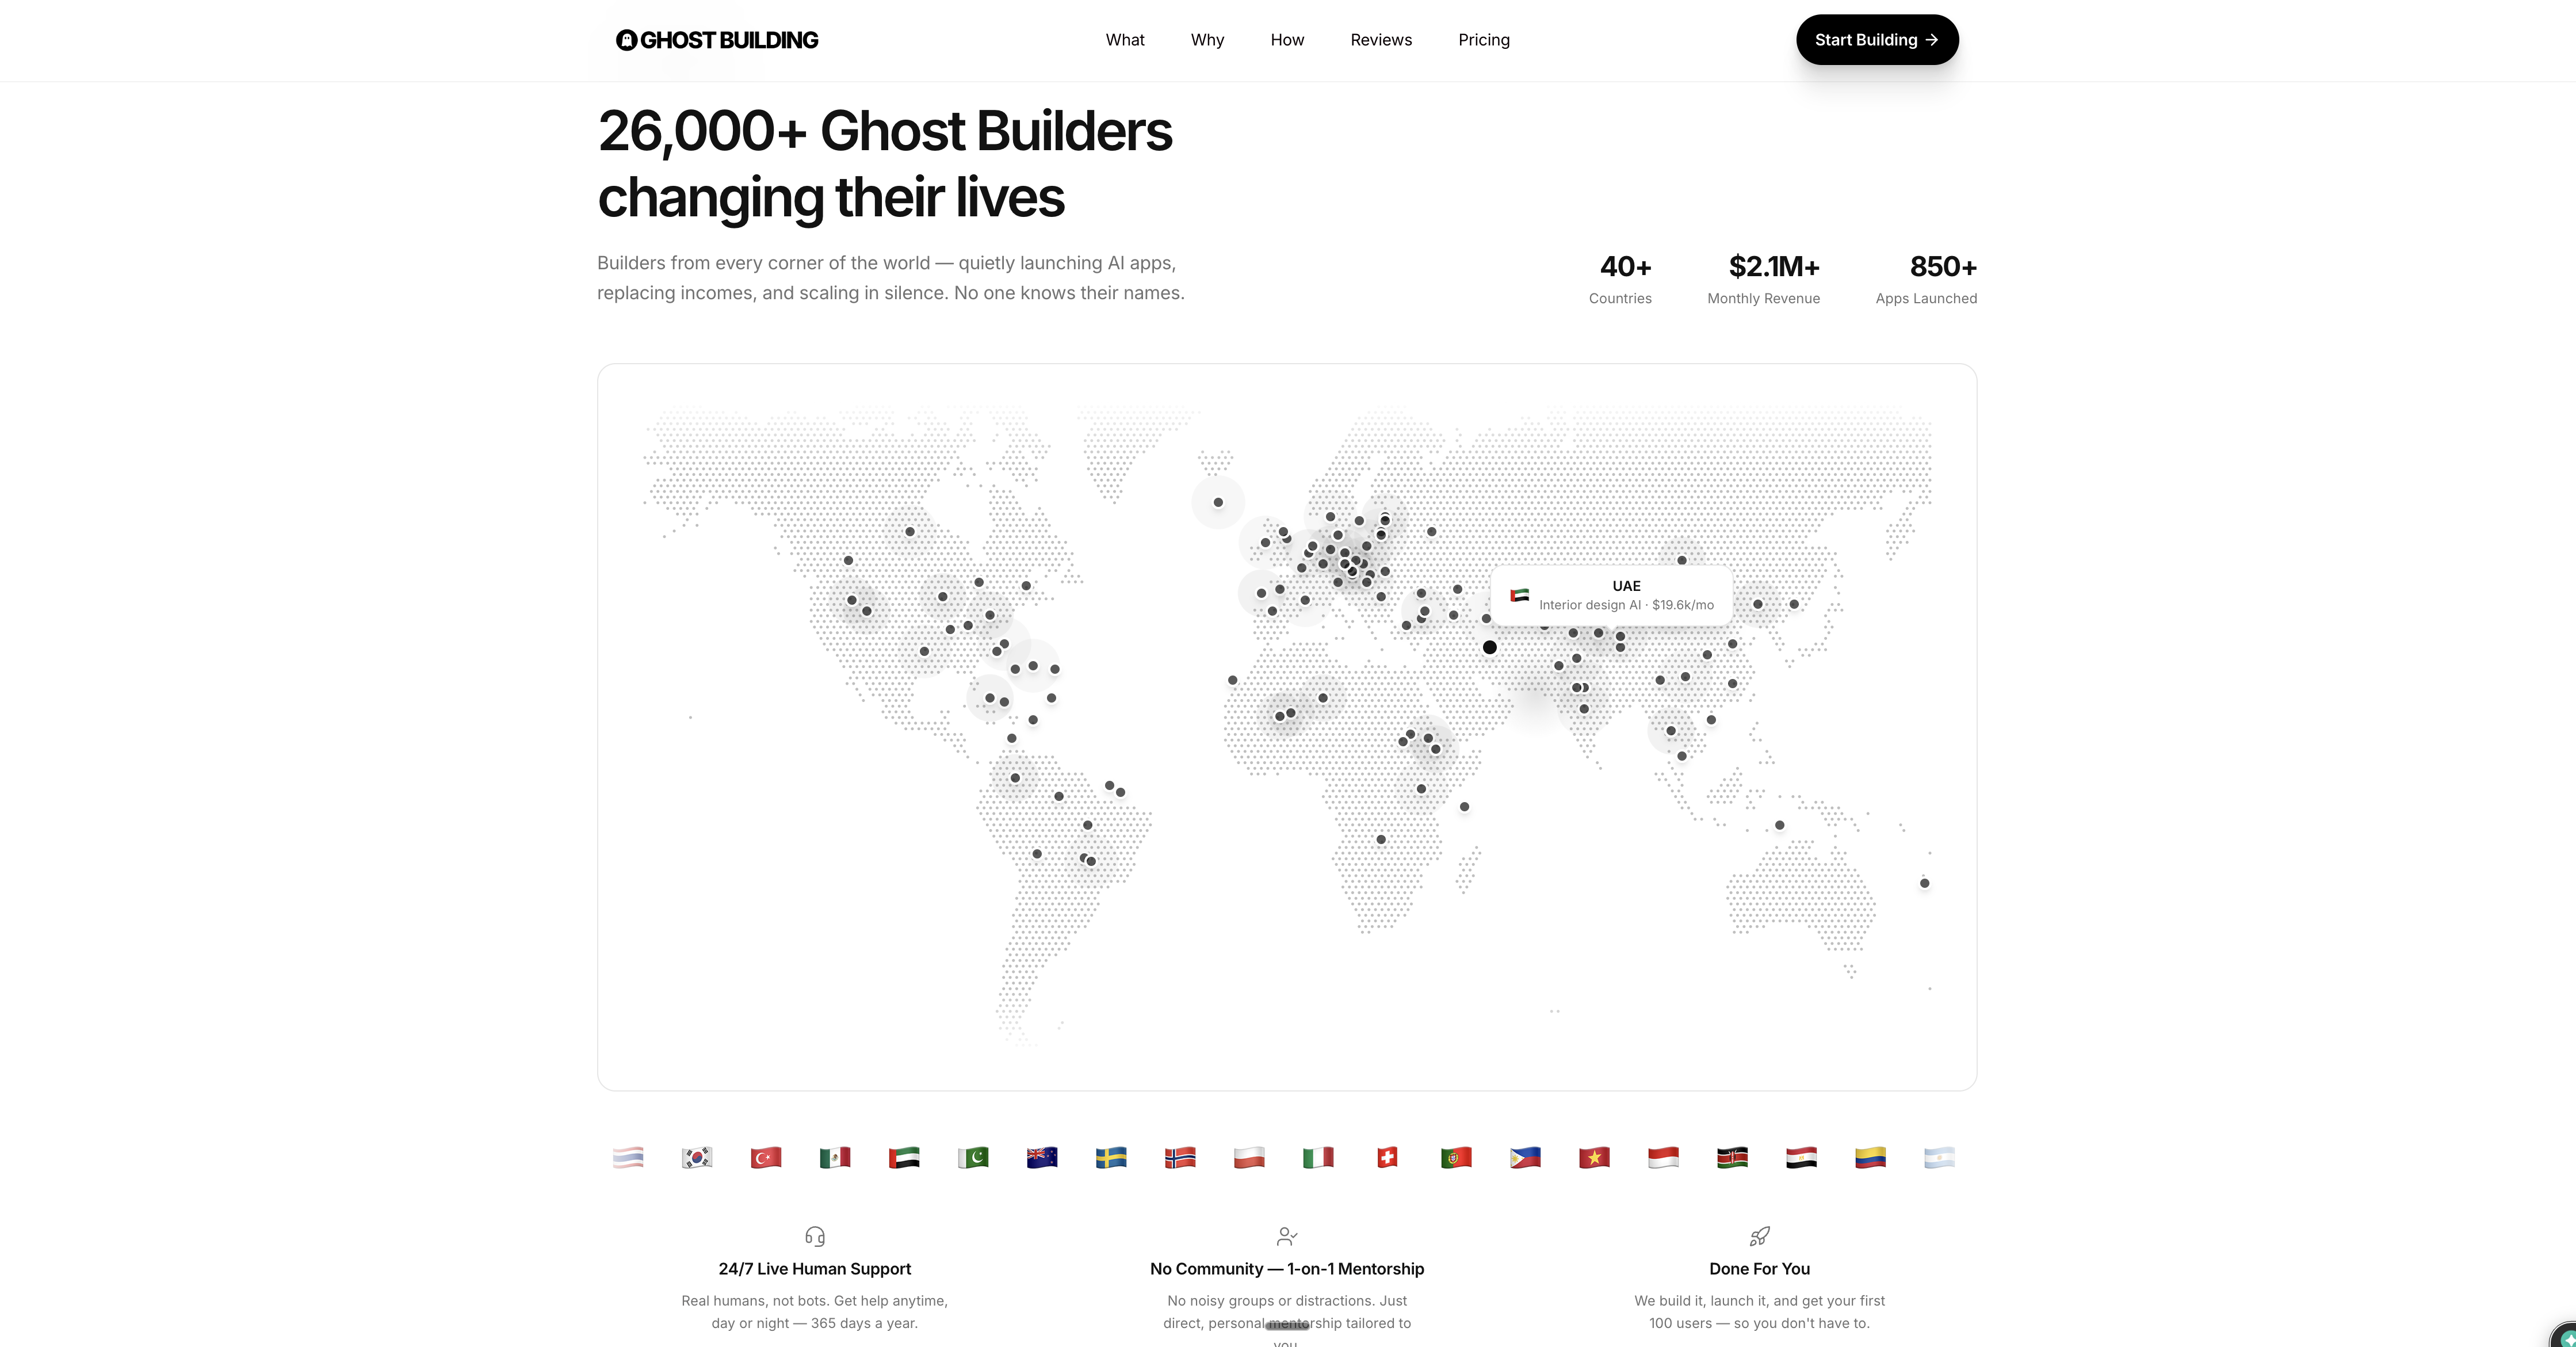The image size is (2576, 1347).
Task: Click the highlighted UAE dot on map
Action: (1490, 647)
